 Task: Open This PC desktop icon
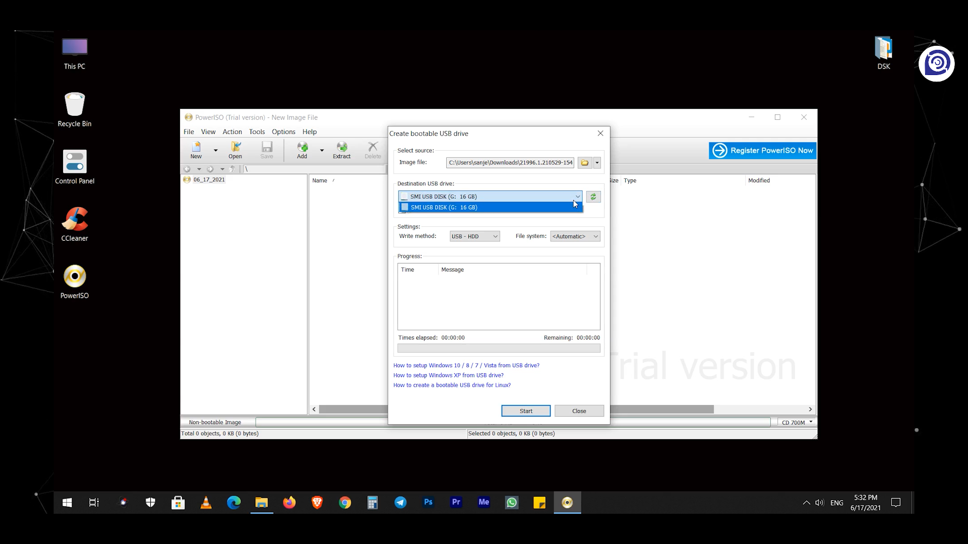click(x=75, y=54)
